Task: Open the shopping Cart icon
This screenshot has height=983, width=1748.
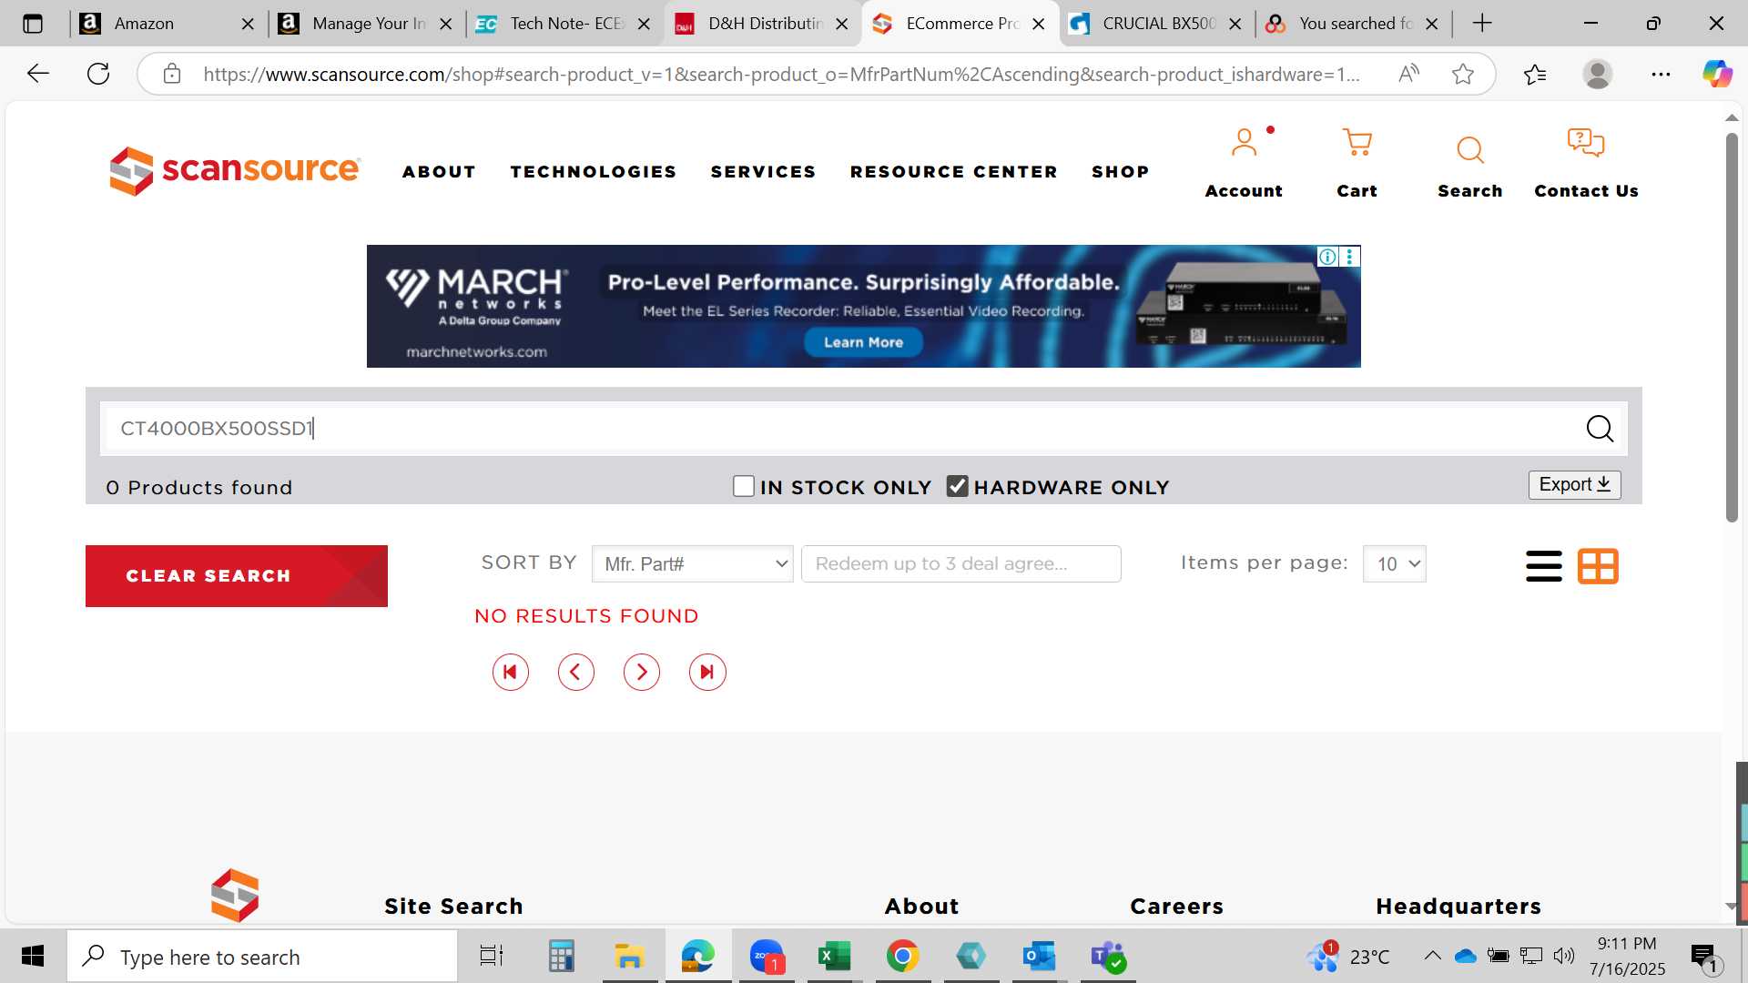Action: (x=1357, y=143)
